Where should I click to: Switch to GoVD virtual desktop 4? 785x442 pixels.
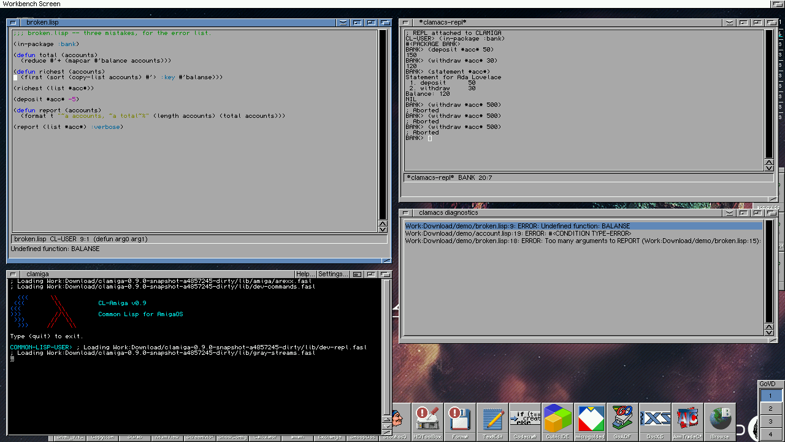771,435
